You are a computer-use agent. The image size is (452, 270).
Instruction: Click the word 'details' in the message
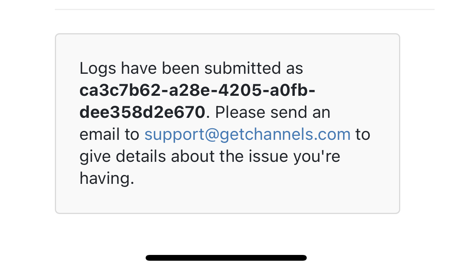141,156
